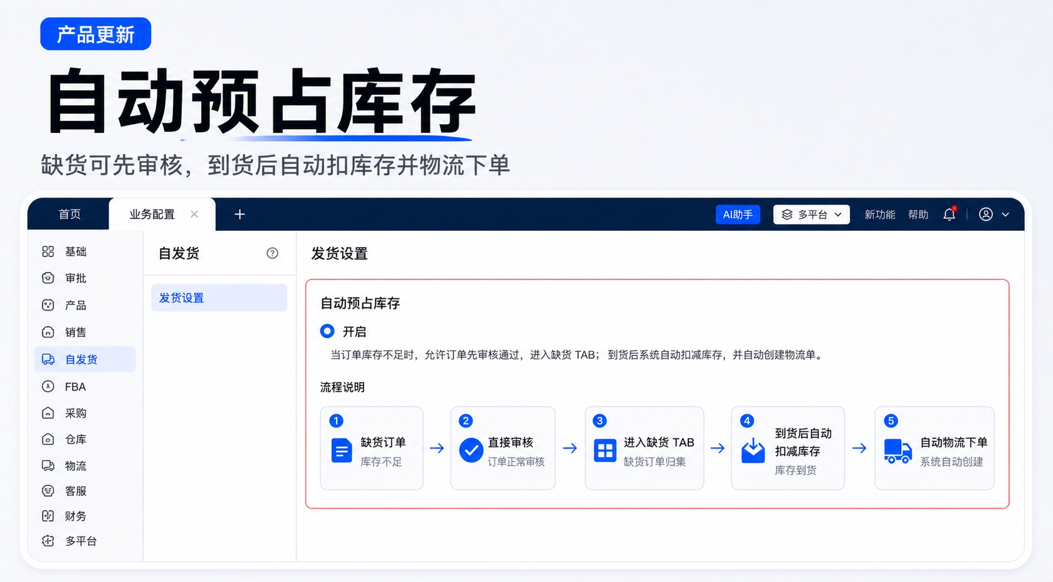Image resolution: width=1053 pixels, height=582 pixels.
Task: Open the 销售 menu label
Action: coord(76,332)
